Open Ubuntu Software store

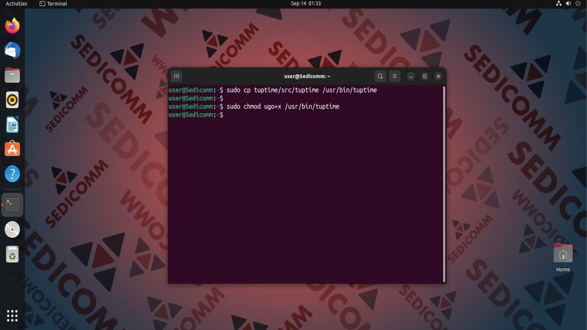click(x=12, y=149)
